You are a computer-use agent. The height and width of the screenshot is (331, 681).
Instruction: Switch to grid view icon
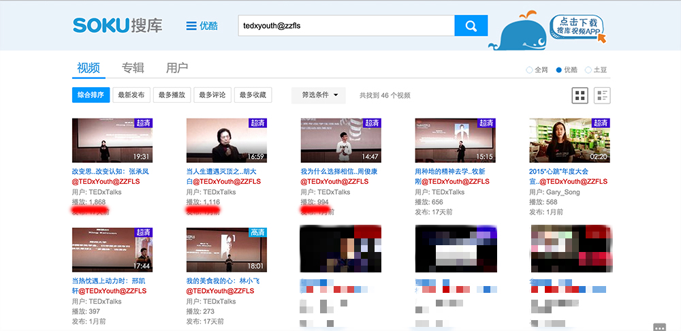580,95
